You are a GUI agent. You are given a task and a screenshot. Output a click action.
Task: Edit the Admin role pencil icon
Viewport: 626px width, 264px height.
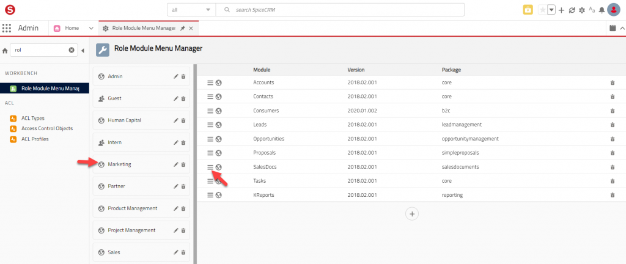coord(175,76)
